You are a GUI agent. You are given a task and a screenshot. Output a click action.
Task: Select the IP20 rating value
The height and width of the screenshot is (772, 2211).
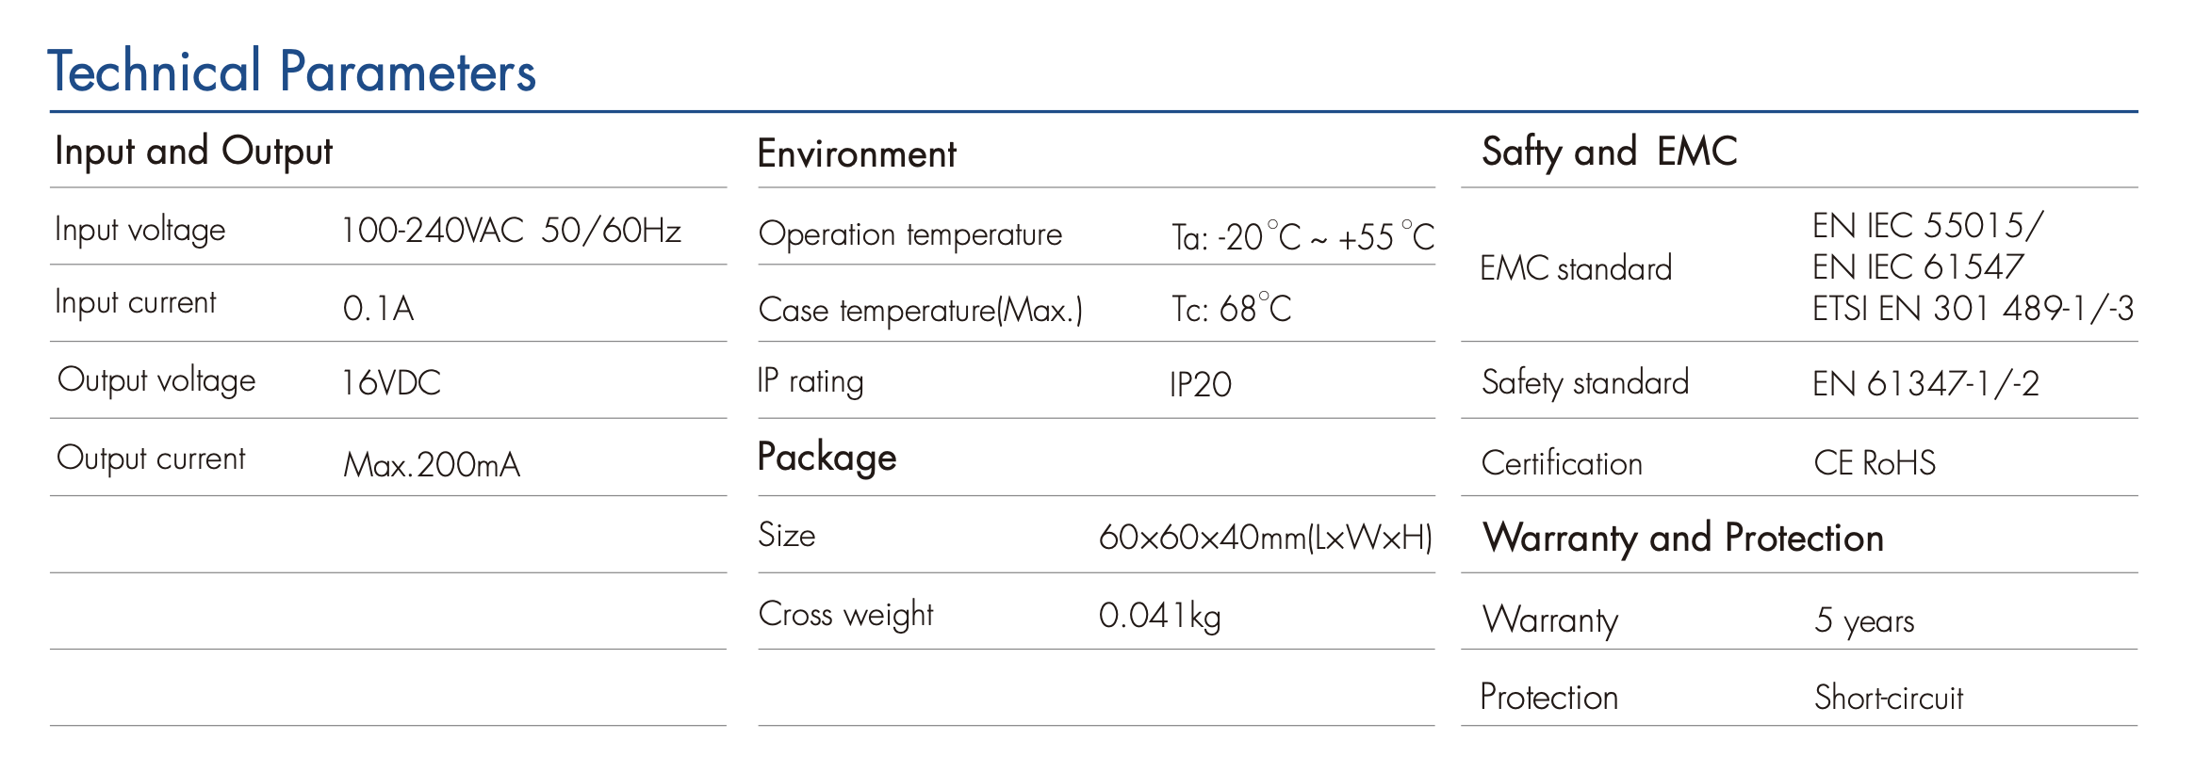pyautogui.click(x=1200, y=384)
